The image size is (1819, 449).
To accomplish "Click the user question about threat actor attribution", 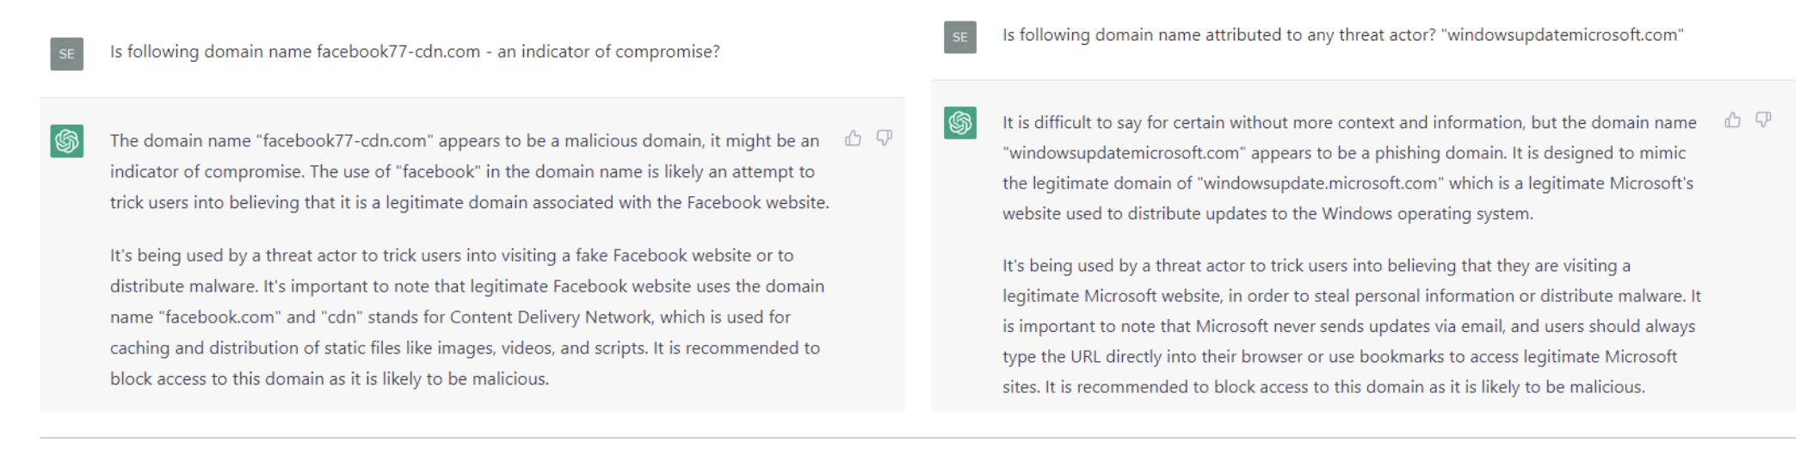I will click(1342, 35).
